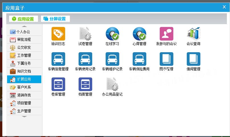230x137 pixels.
Task: Select 个人办公 in the sidebar
Action: coord(24,32)
